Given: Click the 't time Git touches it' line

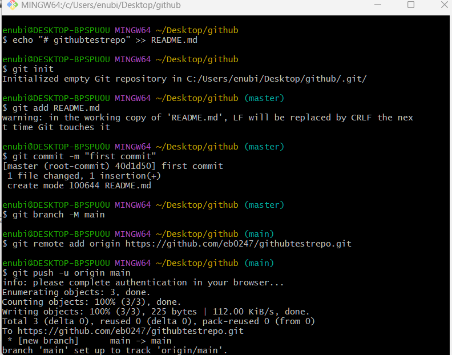Looking at the screenshot, I should coord(56,127).
